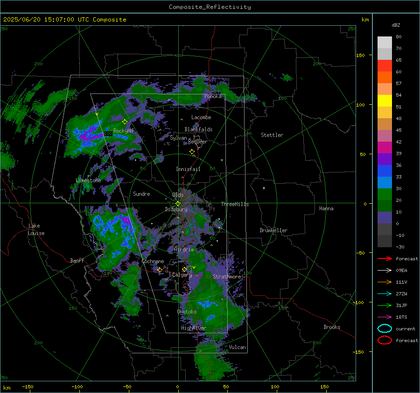Click the Banff label

(77, 260)
